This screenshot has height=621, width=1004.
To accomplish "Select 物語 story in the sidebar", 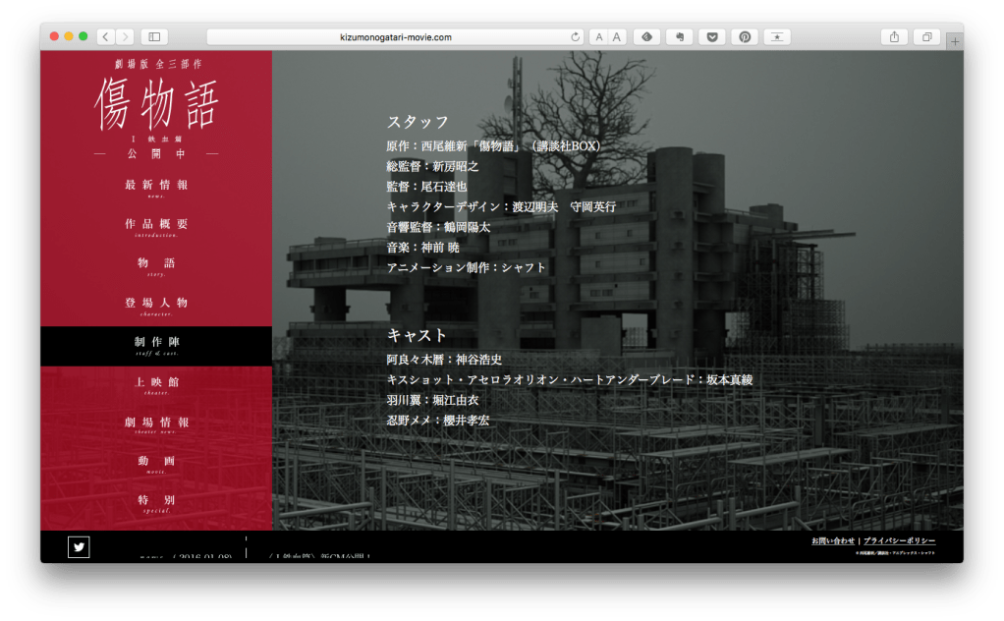I will point(156,265).
